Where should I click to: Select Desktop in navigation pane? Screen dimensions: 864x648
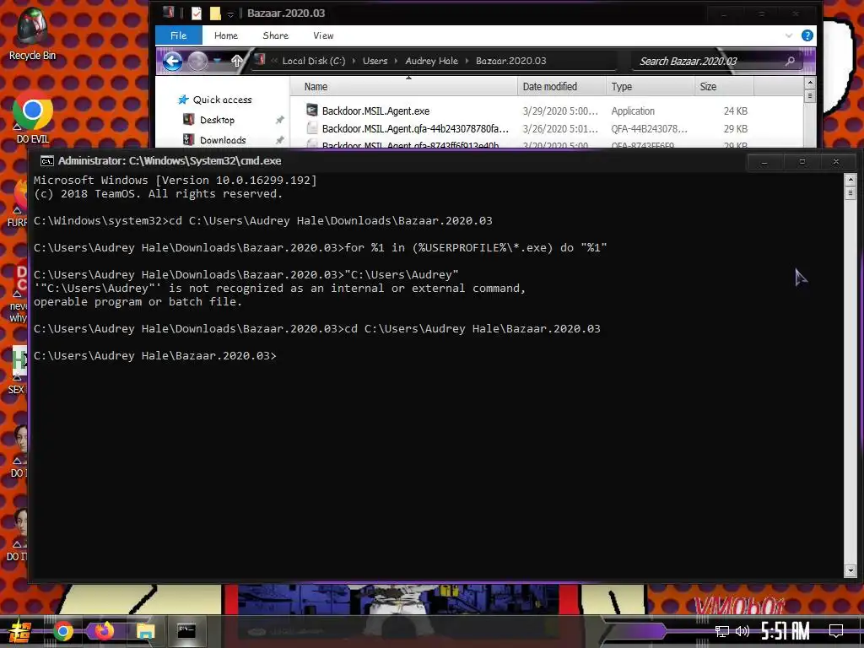pos(217,120)
